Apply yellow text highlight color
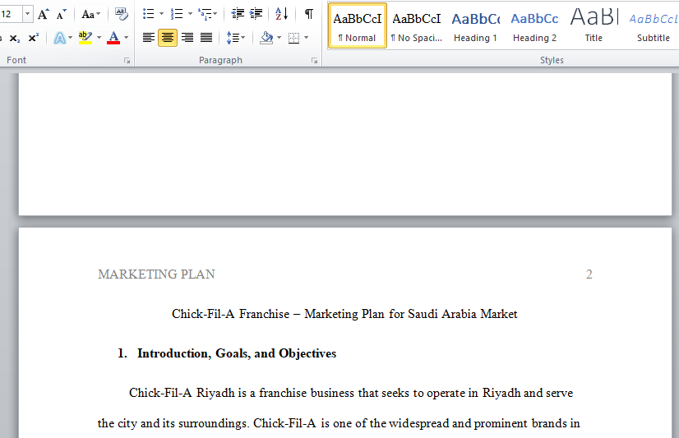679x438 pixels. pos(85,38)
